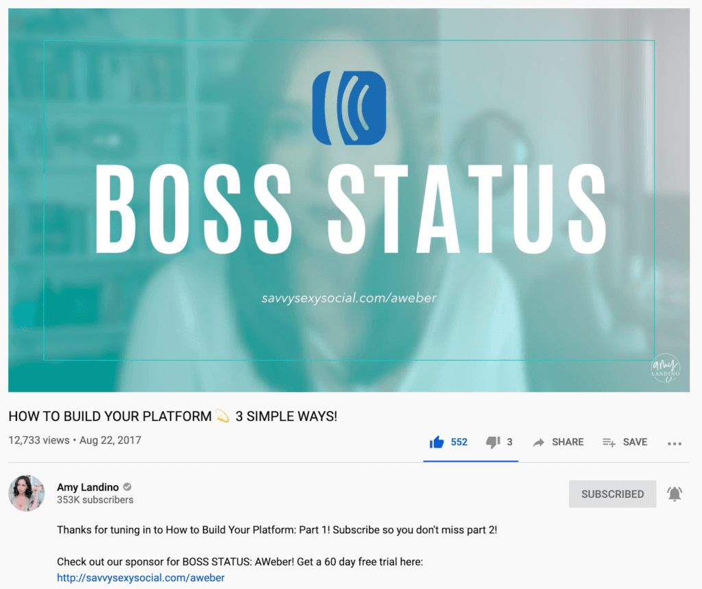Click the video title HOW TO BUILD YOUR PLATFORM
The height and width of the screenshot is (589, 702).
tap(173, 416)
